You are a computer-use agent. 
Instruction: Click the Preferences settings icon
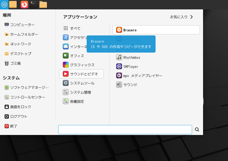tap(65, 101)
